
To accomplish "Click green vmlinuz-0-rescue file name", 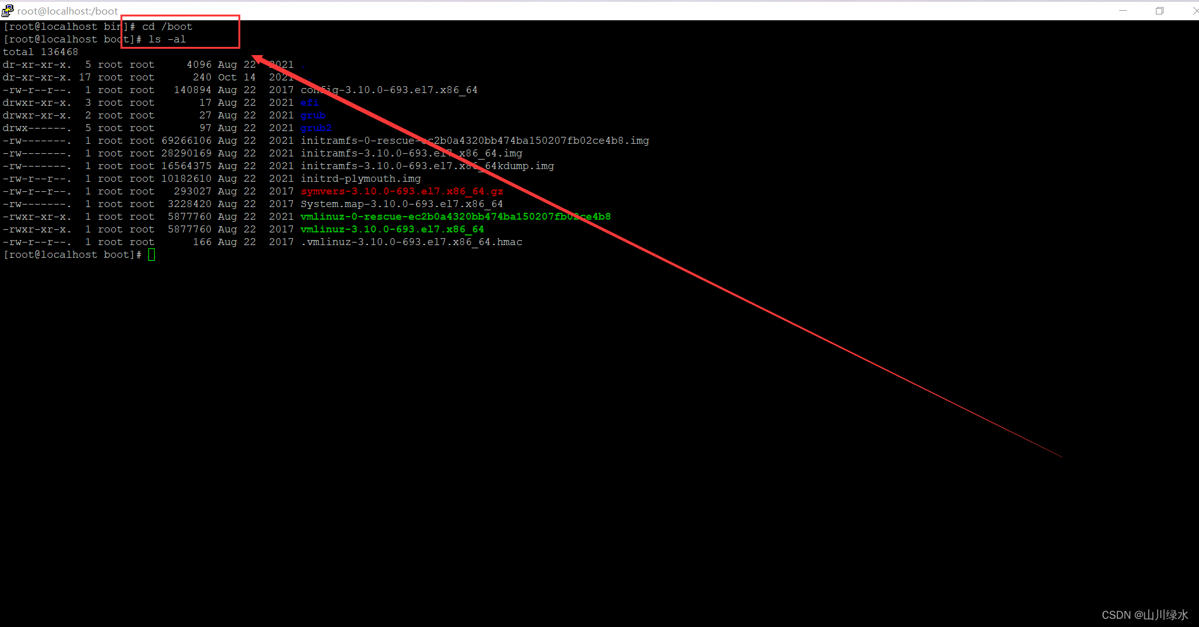I will [x=456, y=217].
